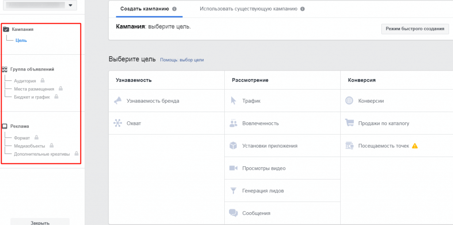Click the Режим быстрого создания button
This screenshot has width=453, height=225.
(415, 29)
